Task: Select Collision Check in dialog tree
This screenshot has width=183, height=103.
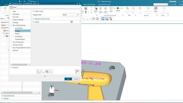Action: coord(18,45)
